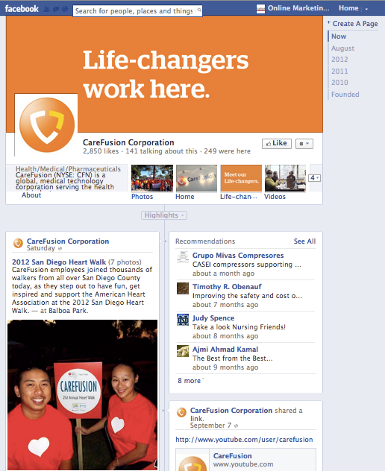The height and width of the screenshot is (471, 385).
Task: Click CareFusion orange shield profile picture
Action: 46,124
